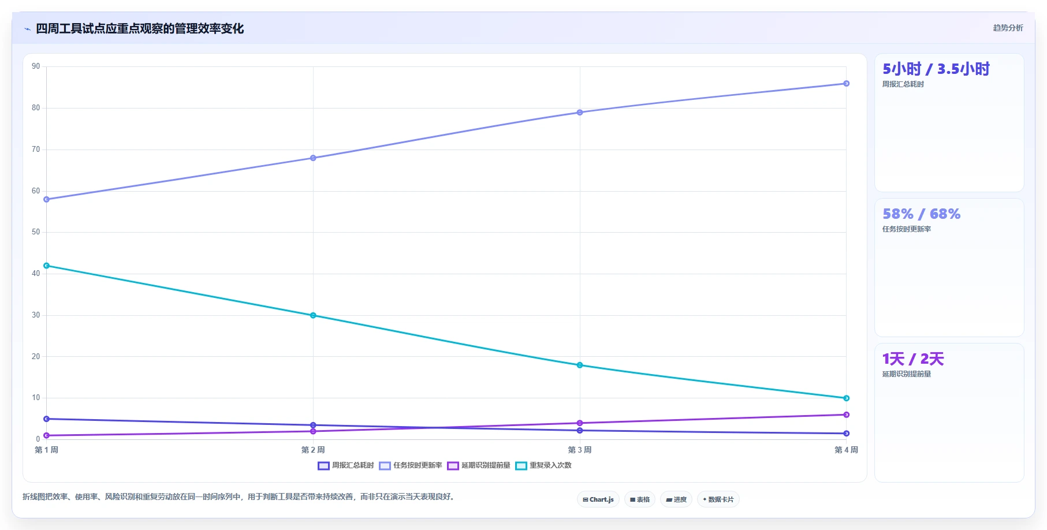Click the 表格 tag pill
Screen dimensions: 1047x530
pyautogui.click(x=640, y=499)
